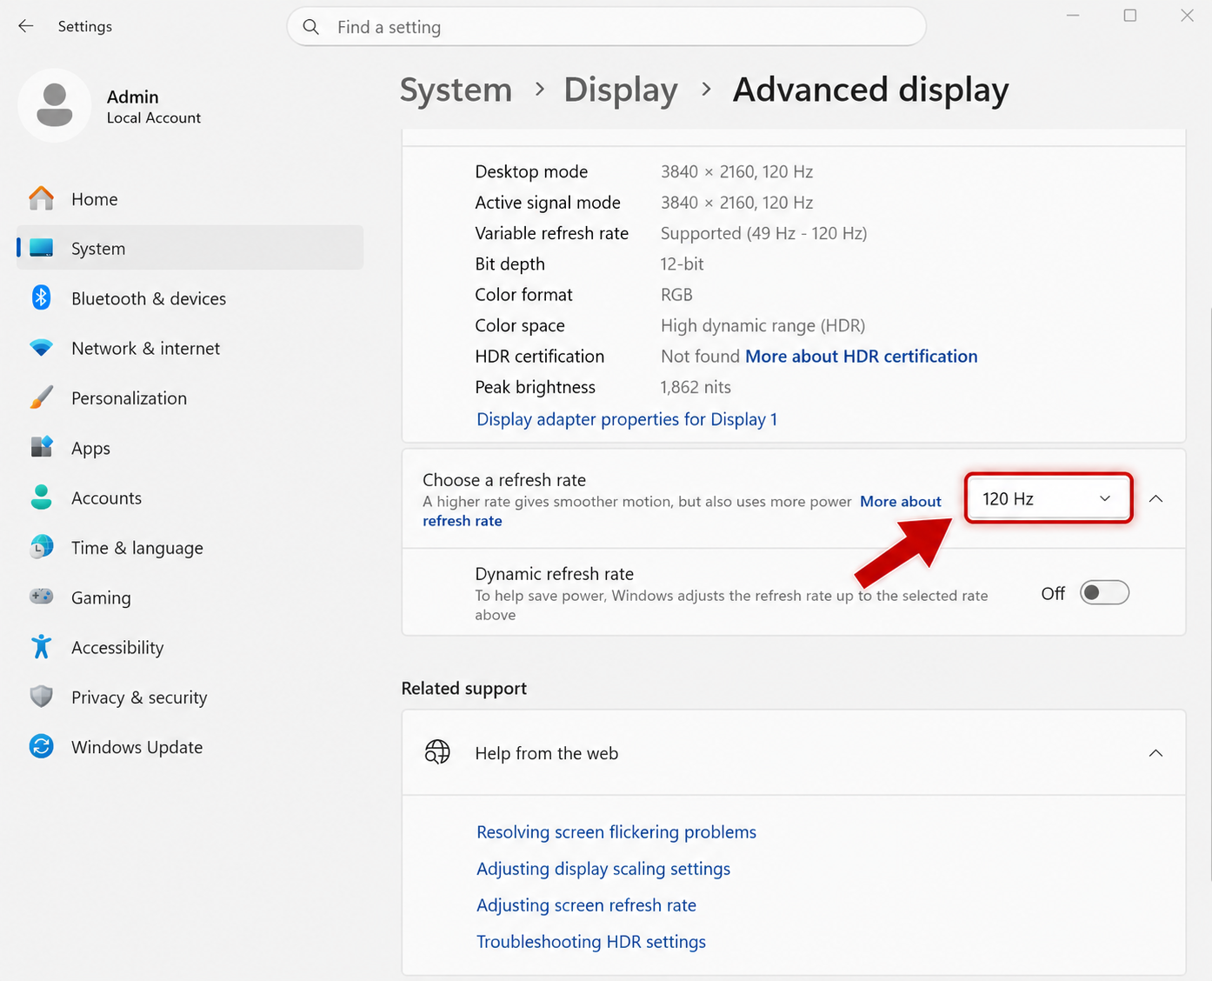Click the Bit depth 12-bit value
The width and height of the screenshot is (1212, 981).
(682, 264)
